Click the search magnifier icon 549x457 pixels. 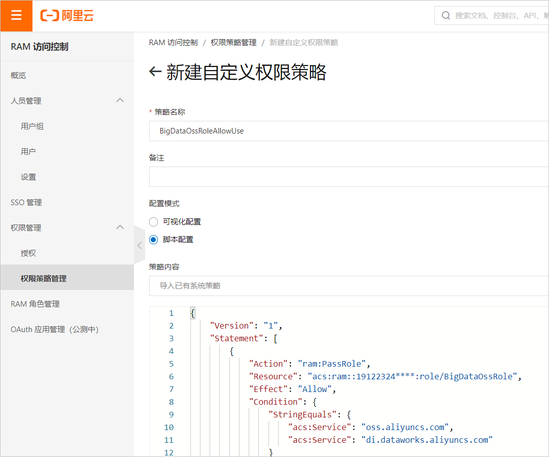pos(445,15)
